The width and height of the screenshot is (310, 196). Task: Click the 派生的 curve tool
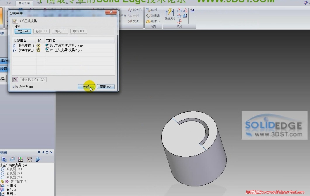[x=135, y=10]
